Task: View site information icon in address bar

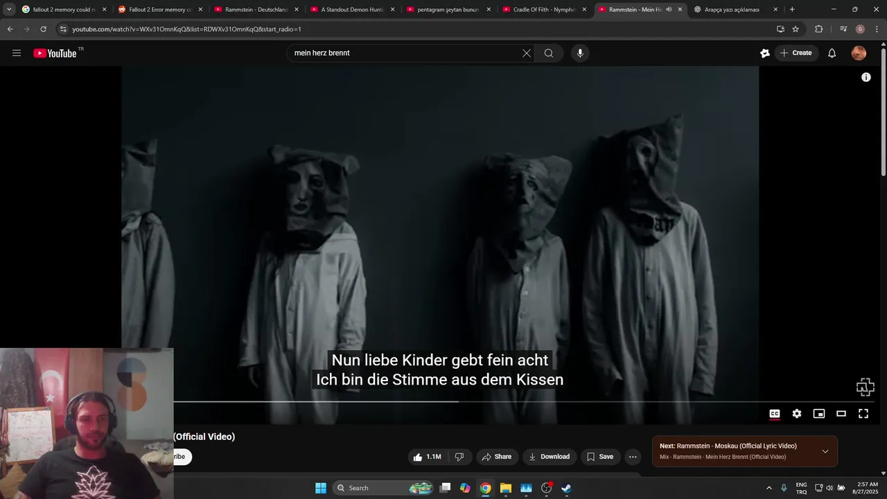Action: [63, 29]
